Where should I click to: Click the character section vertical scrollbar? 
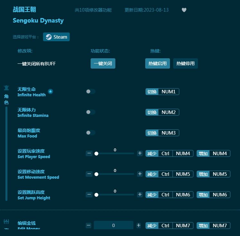tap(6, 154)
